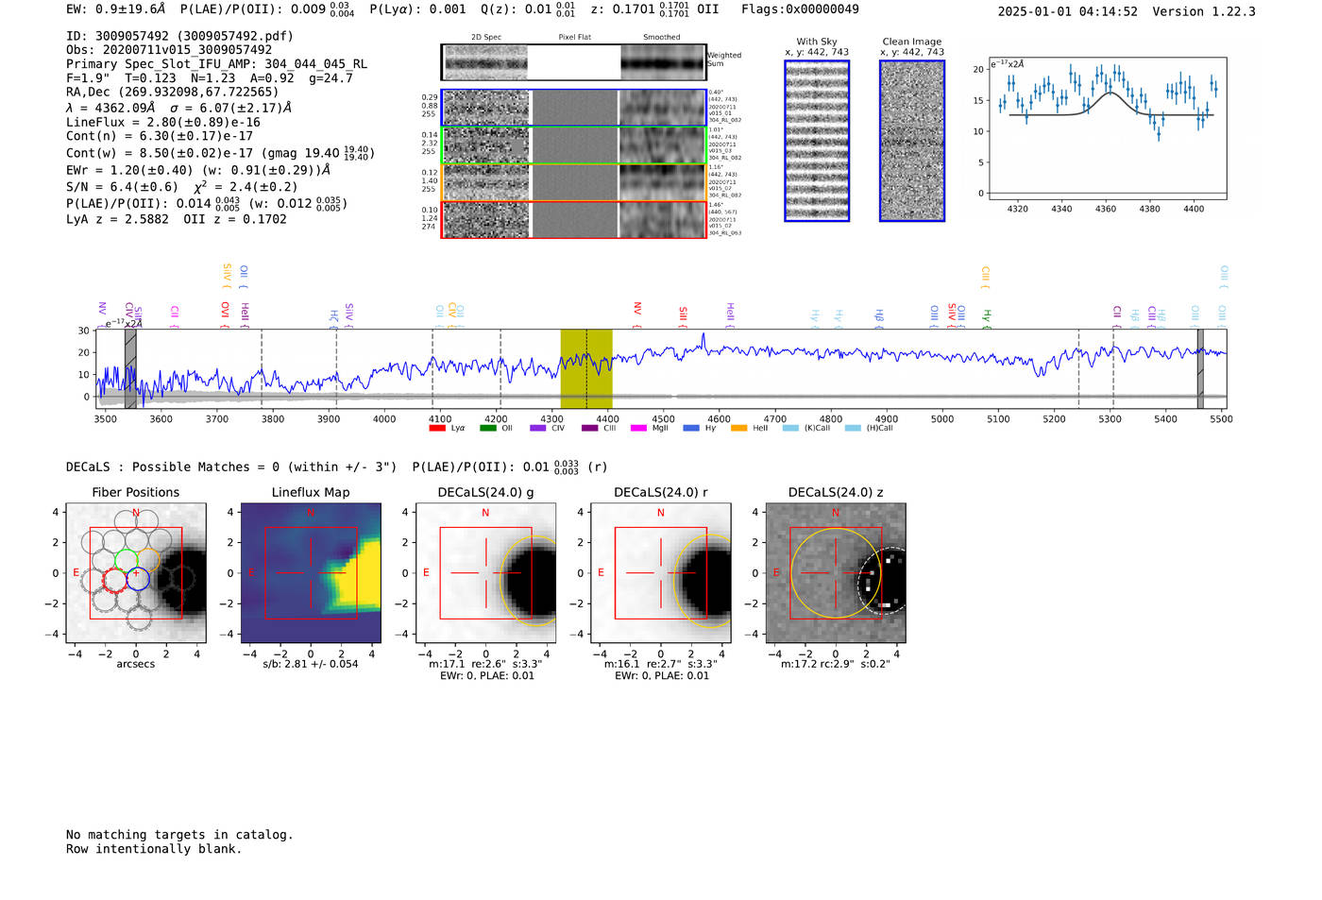
Task: Click 'No matching targets in catalog.' text
Action: (x=179, y=835)
